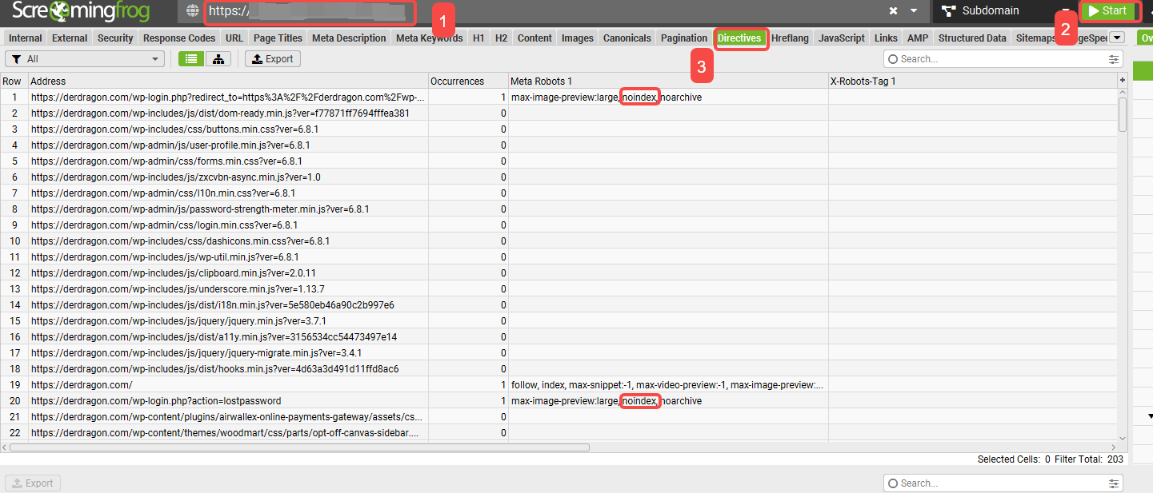Click the Subdomain crawl mode icon
This screenshot has height=493, width=1153.
(x=948, y=11)
